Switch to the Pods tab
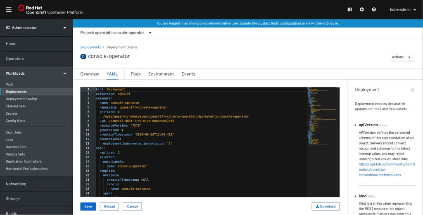Image resolution: width=423 pixels, height=215 pixels. pyautogui.click(x=135, y=74)
